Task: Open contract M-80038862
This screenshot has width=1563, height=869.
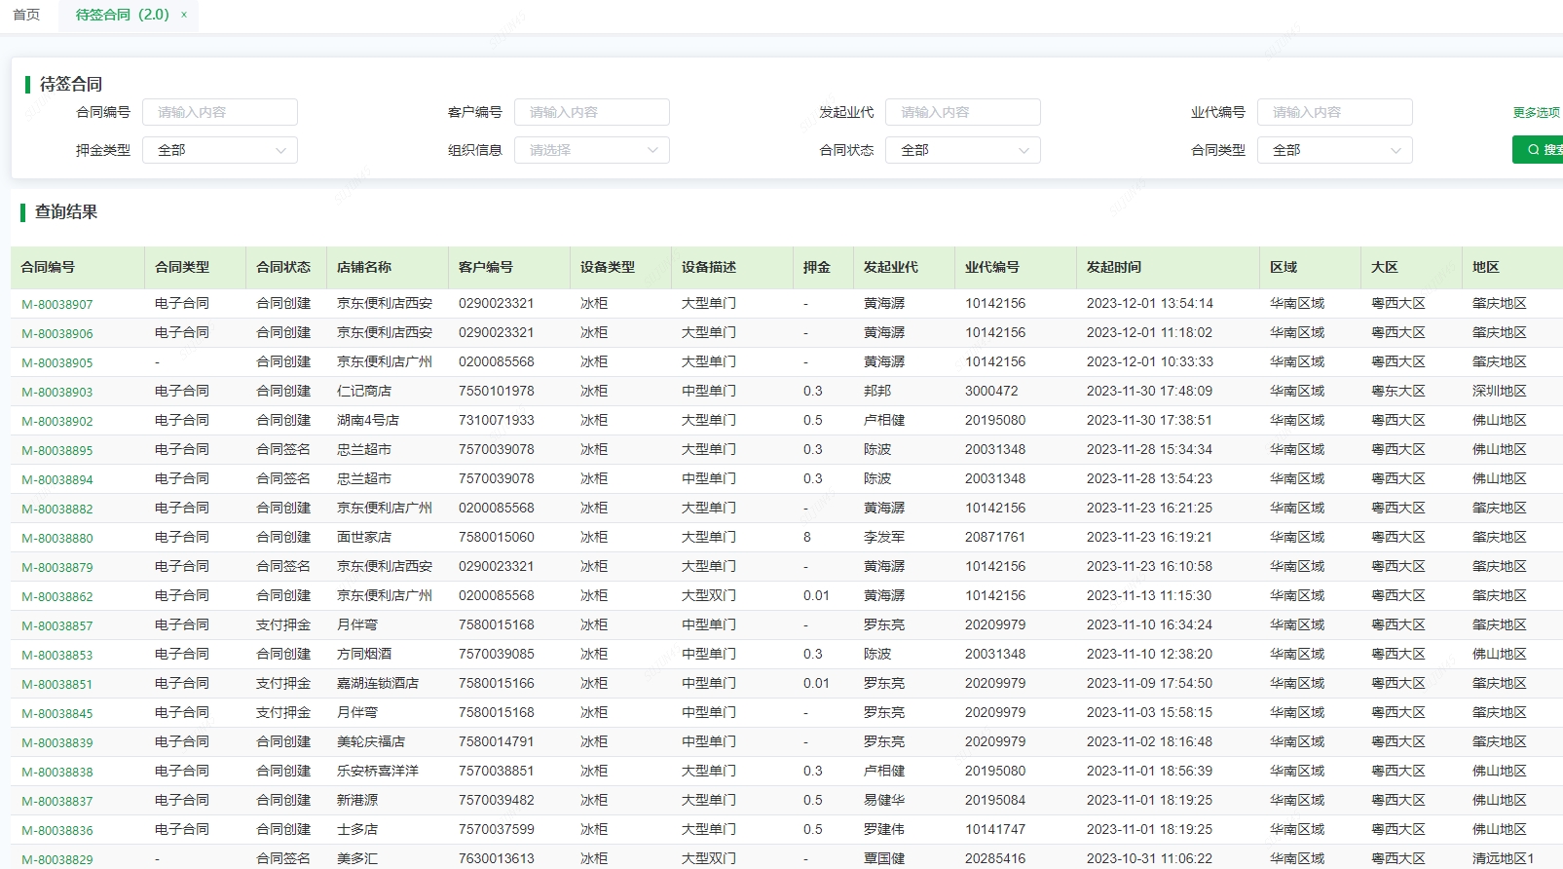Action: pyautogui.click(x=57, y=596)
